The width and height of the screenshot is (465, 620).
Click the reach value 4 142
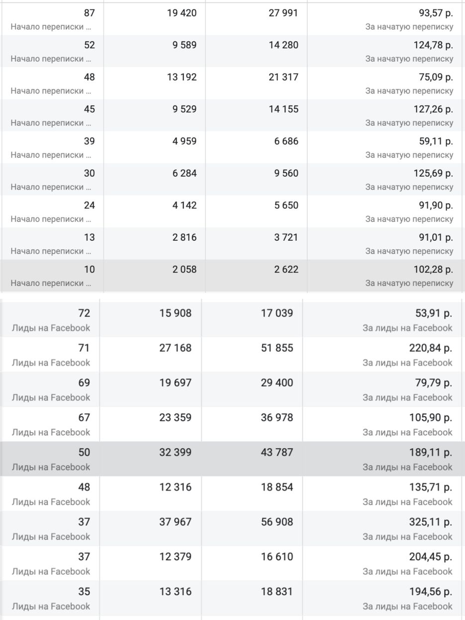[x=184, y=205]
